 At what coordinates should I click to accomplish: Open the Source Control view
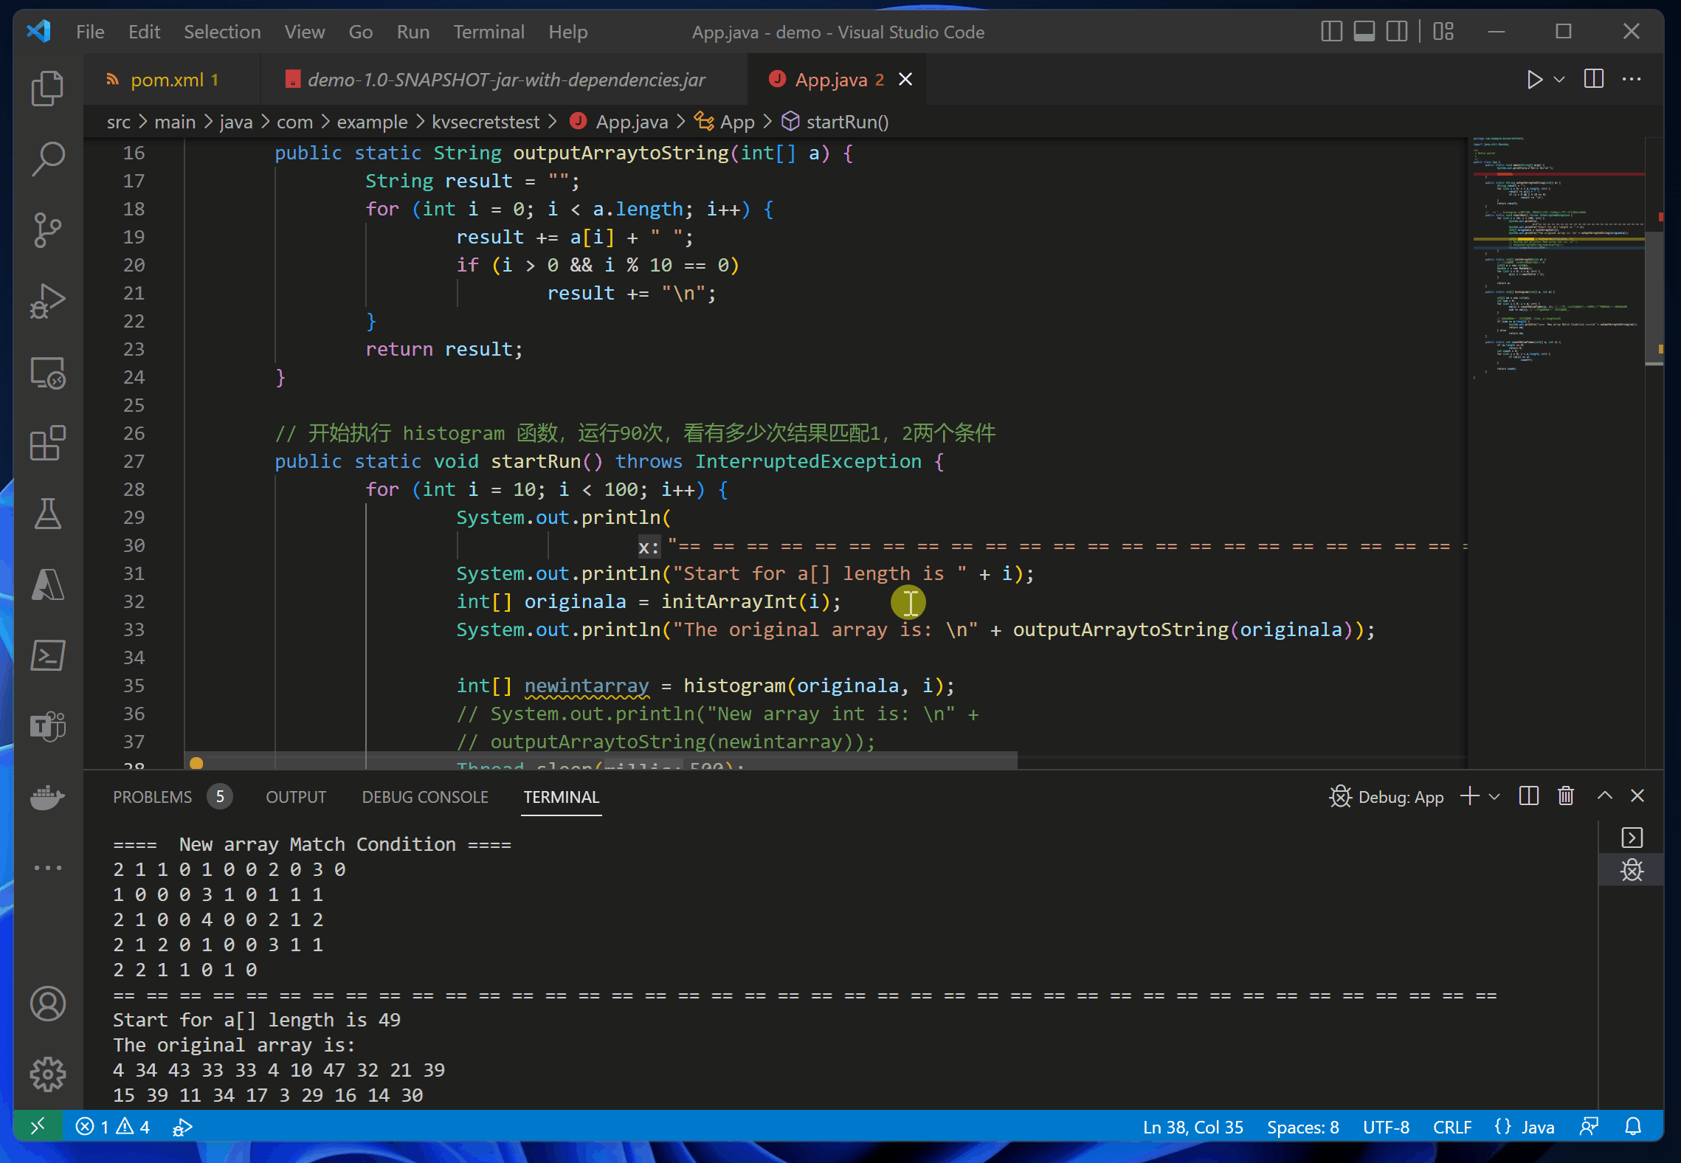pyautogui.click(x=48, y=230)
